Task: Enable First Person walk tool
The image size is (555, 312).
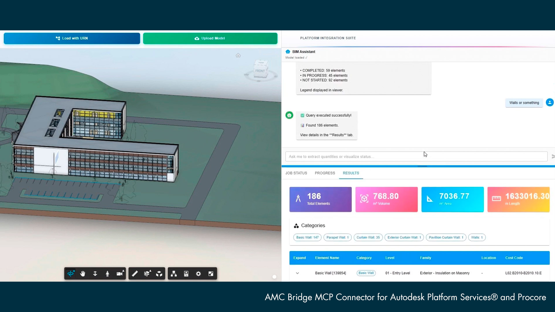Action: click(108, 274)
